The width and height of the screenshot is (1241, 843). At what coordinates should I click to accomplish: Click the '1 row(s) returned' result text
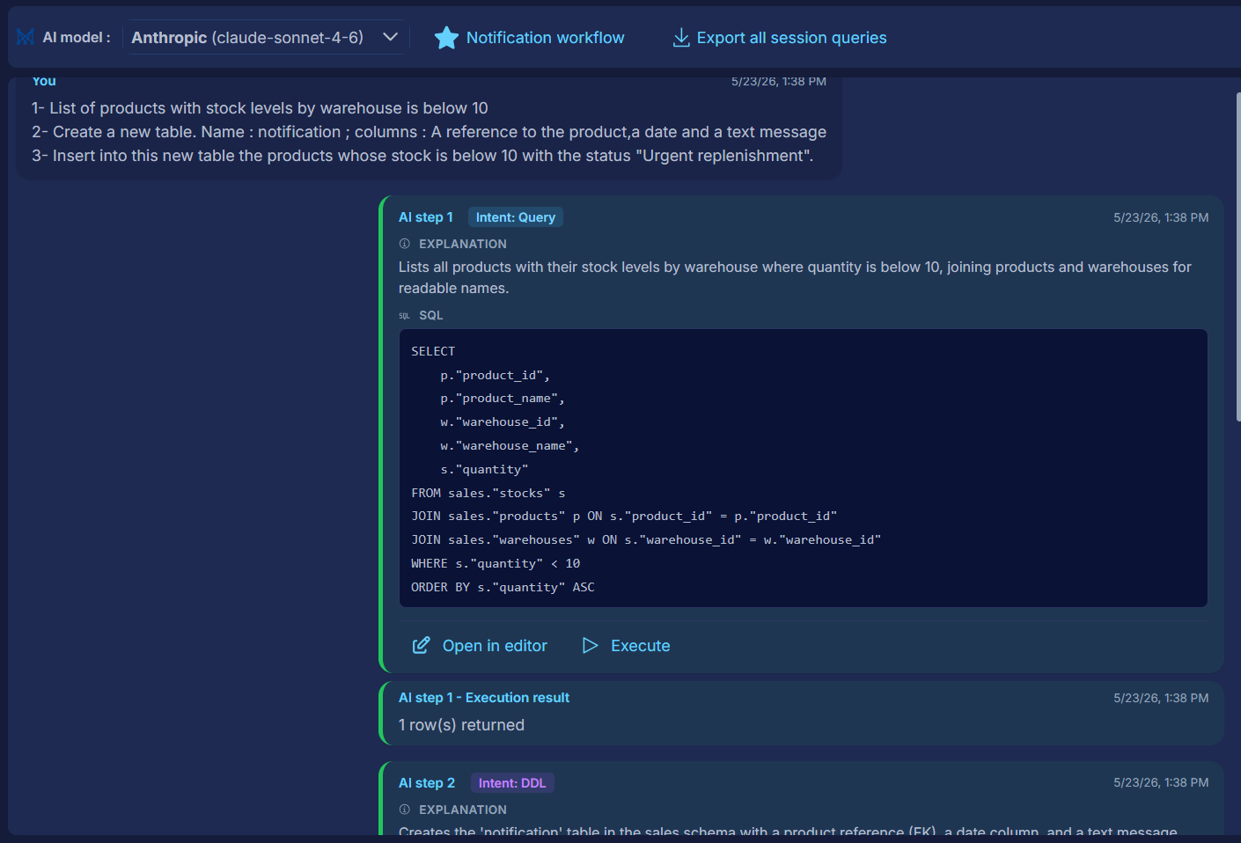(x=461, y=725)
